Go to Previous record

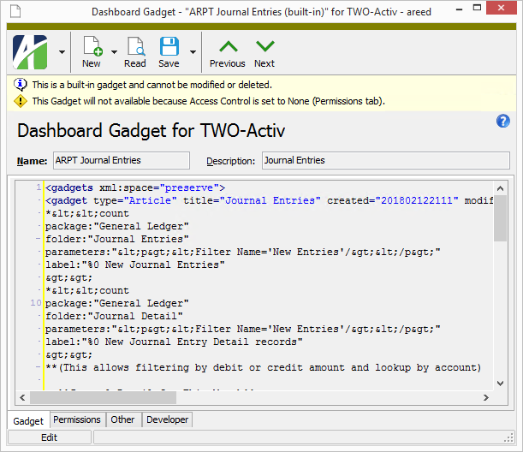pos(228,53)
